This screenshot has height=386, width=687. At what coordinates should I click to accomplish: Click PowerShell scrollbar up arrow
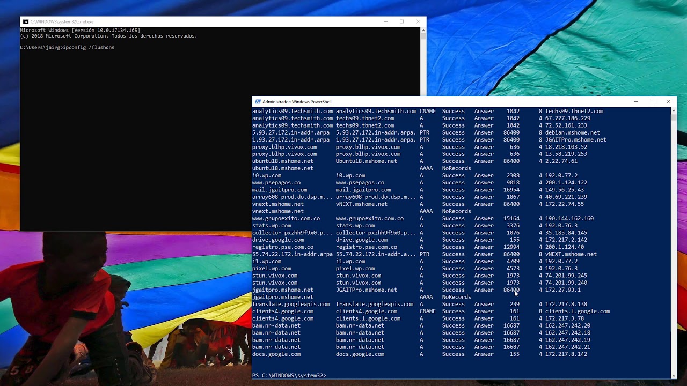click(674, 110)
